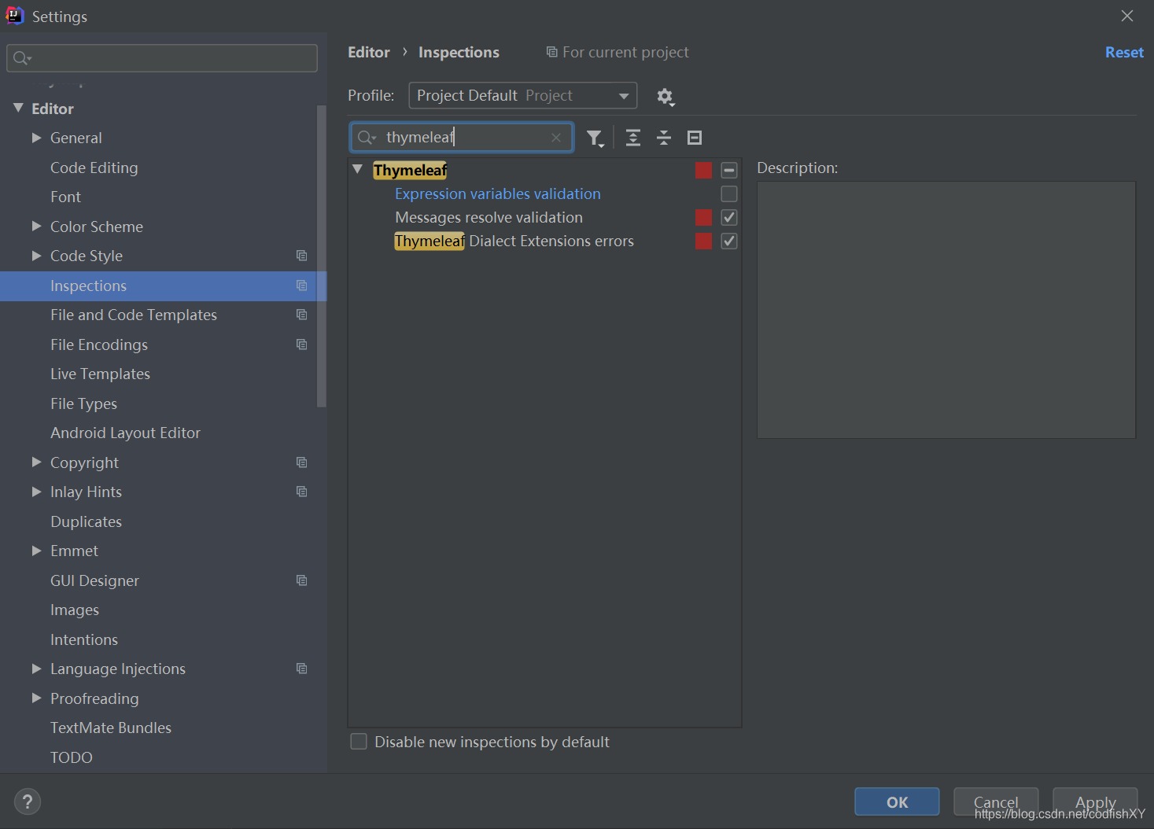Viewport: 1154px width, 829px height.
Task: Expand the Color Scheme node
Action: pos(36,226)
